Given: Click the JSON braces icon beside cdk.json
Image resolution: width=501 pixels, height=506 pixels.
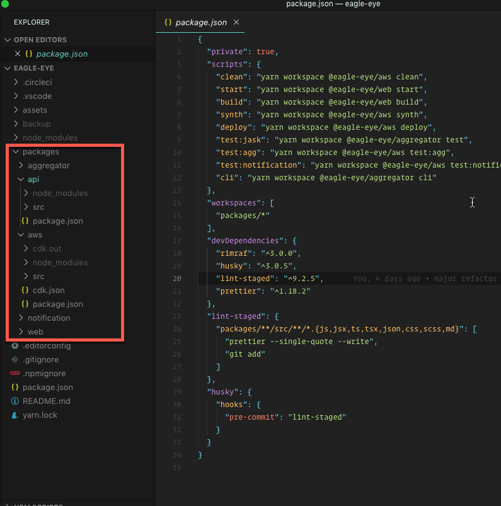Looking at the screenshot, I should coord(25,290).
